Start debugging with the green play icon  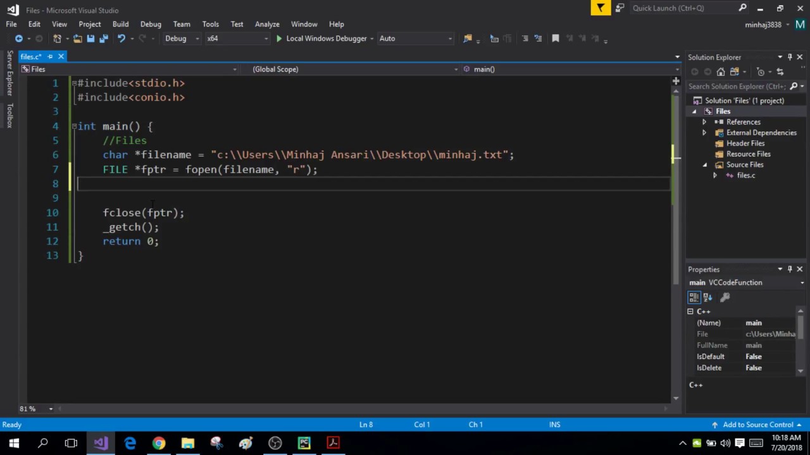pyautogui.click(x=278, y=39)
